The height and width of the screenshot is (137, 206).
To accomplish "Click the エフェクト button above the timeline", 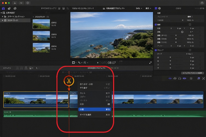I will (7, 68).
